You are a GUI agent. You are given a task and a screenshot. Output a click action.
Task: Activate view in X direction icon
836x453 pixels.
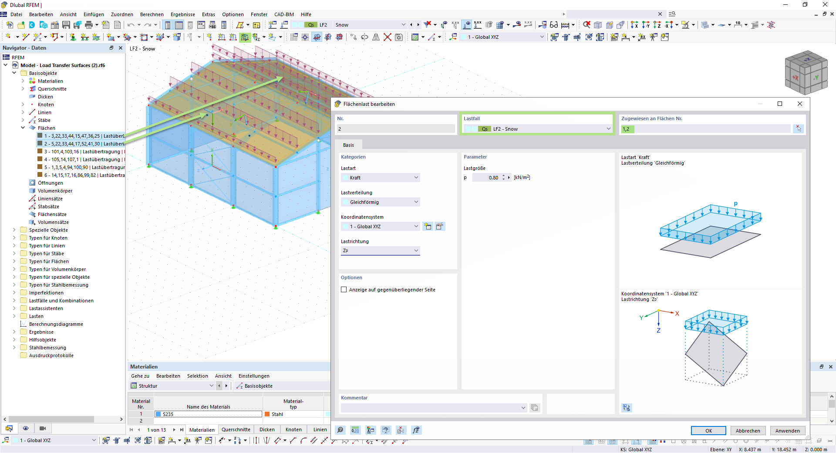pyautogui.click(x=634, y=25)
